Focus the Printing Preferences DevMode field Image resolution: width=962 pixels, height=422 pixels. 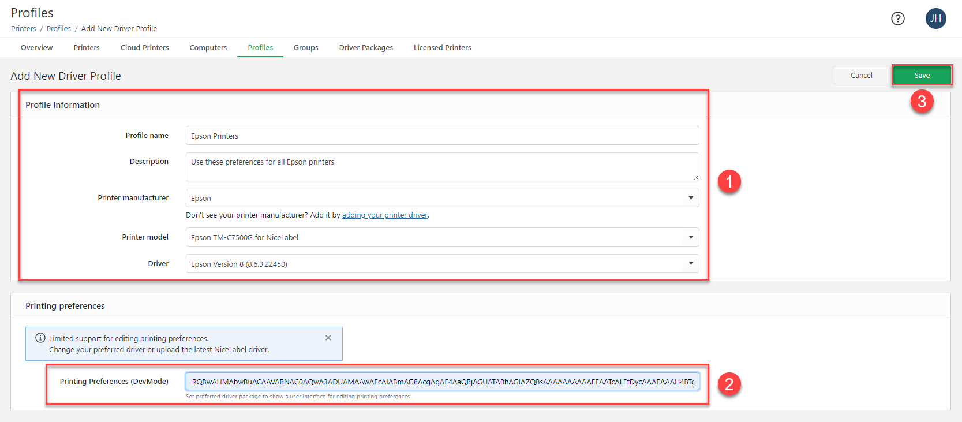coord(441,382)
